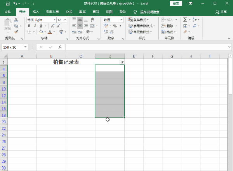Merge and center cells icon

click(x=92, y=26)
